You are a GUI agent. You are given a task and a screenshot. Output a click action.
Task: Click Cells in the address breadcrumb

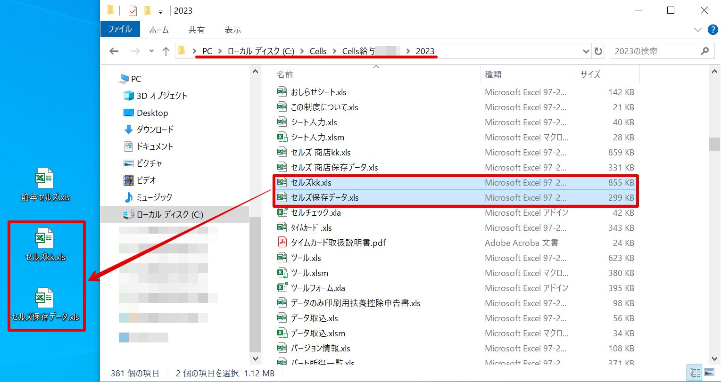tap(318, 51)
